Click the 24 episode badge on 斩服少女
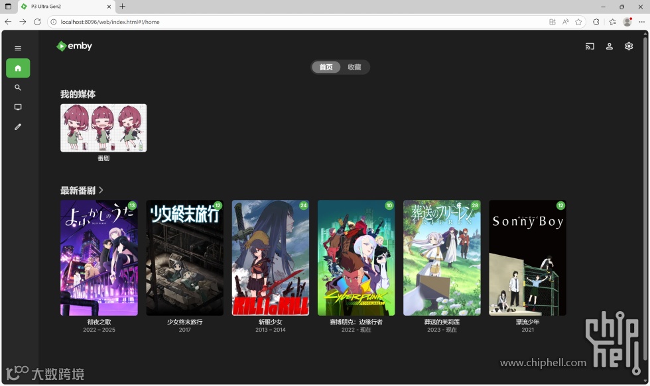 [304, 206]
